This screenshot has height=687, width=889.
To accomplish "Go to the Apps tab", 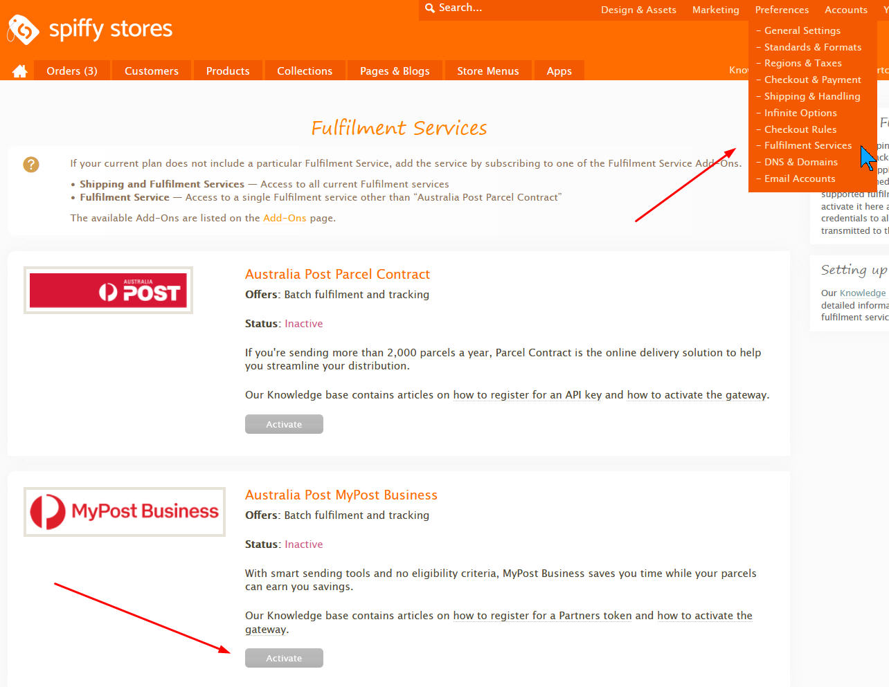I will point(559,71).
